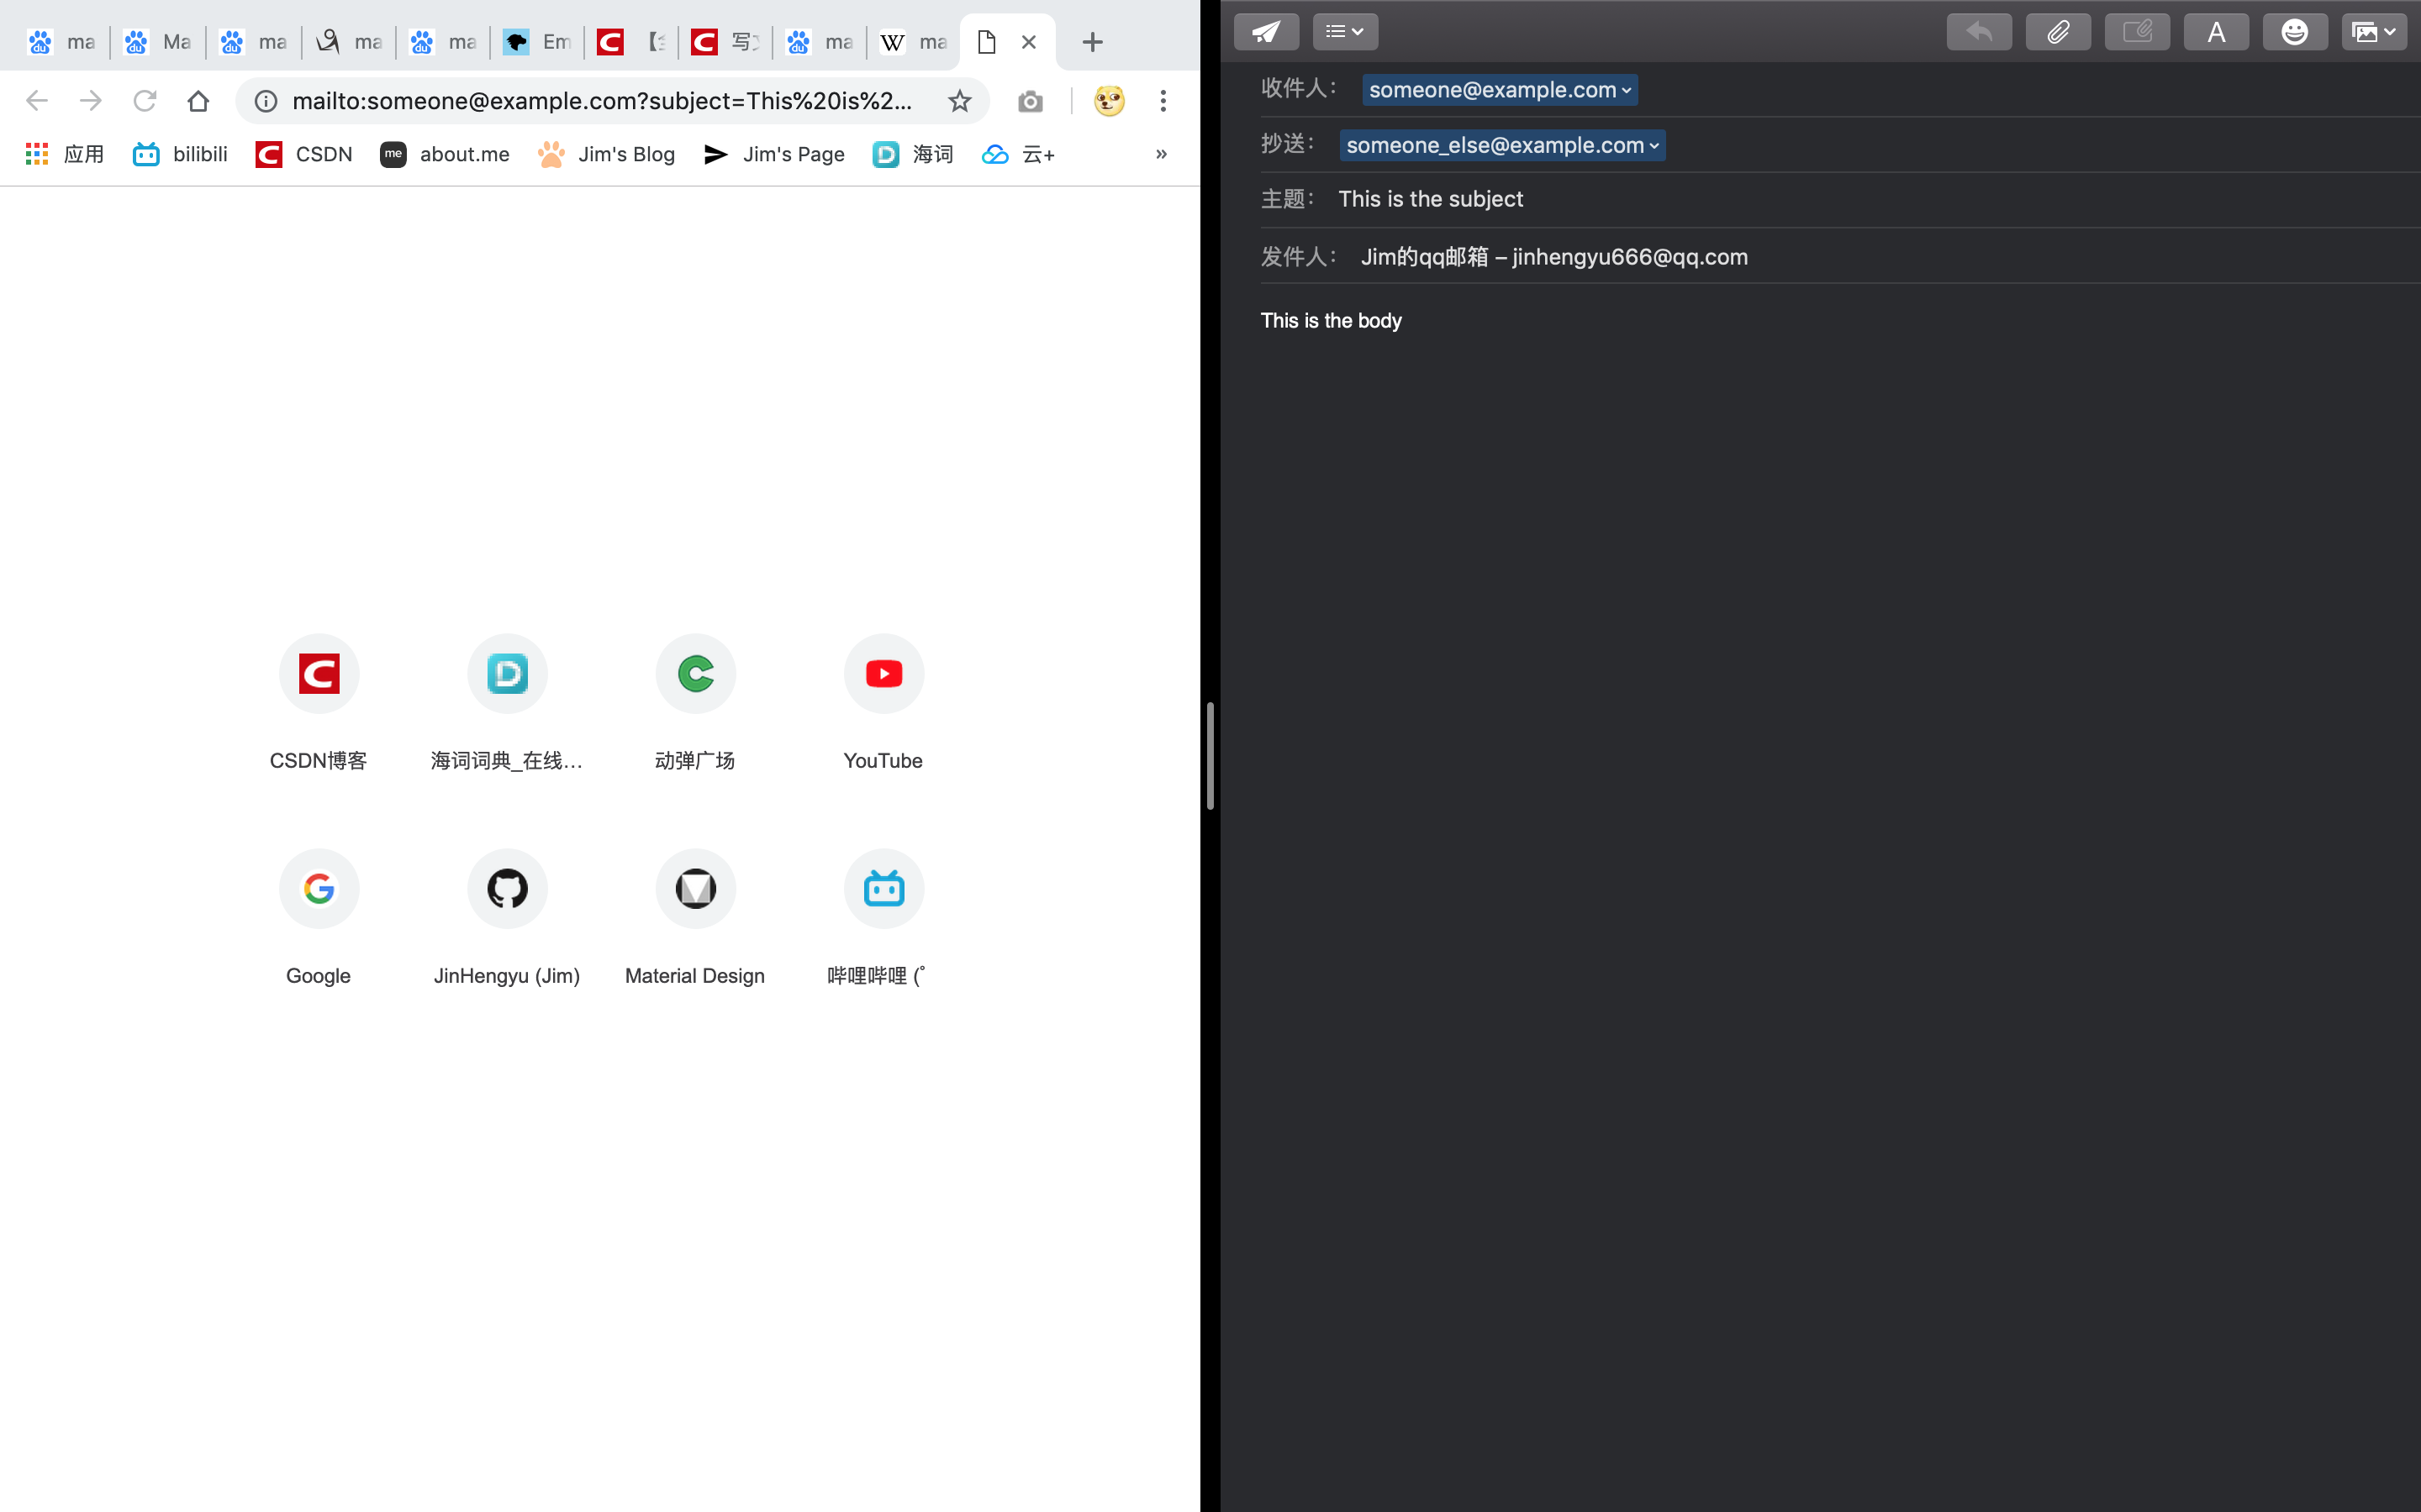Image resolution: width=2421 pixels, height=1512 pixels.
Task: Expand header fields list dropdown
Action: [x=1344, y=32]
